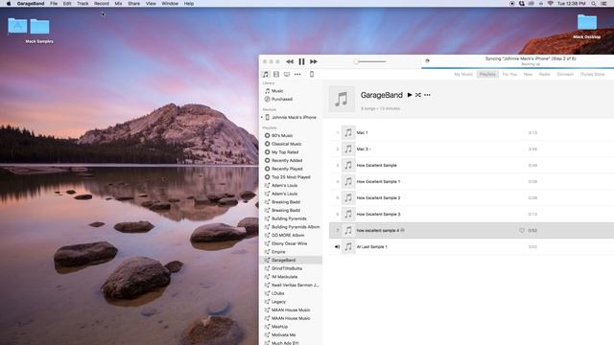Adjust the iTunes volume slider
Screen dimensions: 614x345
[x=370, y=61]
